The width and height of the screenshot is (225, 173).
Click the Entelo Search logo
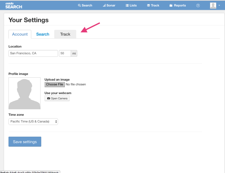click(x=14, y=5)
